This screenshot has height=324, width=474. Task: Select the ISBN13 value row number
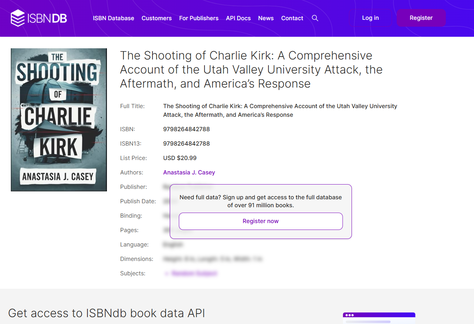point(186,143)
